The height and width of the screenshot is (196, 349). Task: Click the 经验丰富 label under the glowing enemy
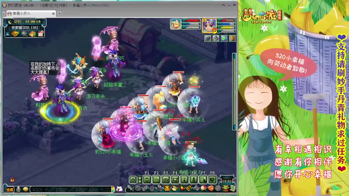[61, 120]
